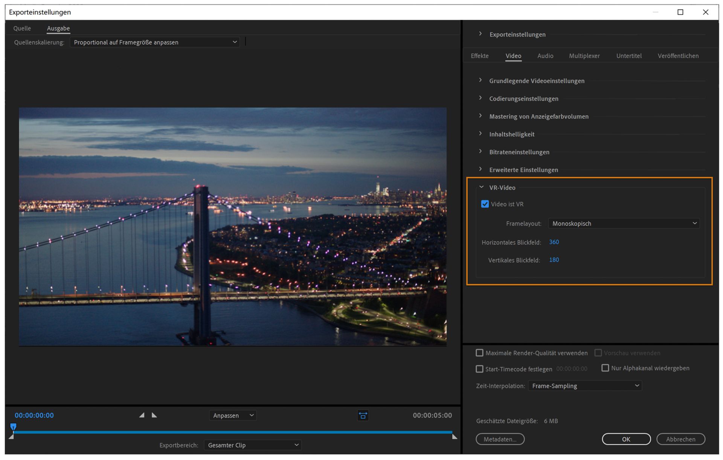723x460 pixels.
Task: Click the blue playhead marker on timeline
Action: pyautogui.click(x=13, y=426)
